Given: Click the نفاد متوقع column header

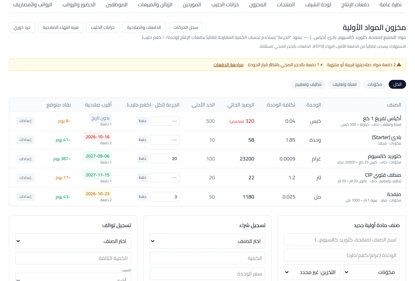Looking at the screenshot, I should [59, 105].
